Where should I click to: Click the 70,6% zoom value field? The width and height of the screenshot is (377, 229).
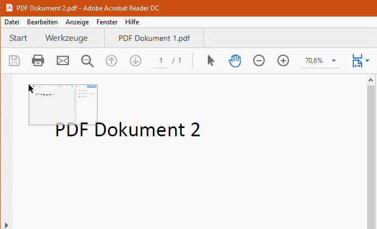pyautogui.click(x=314, y=61)
